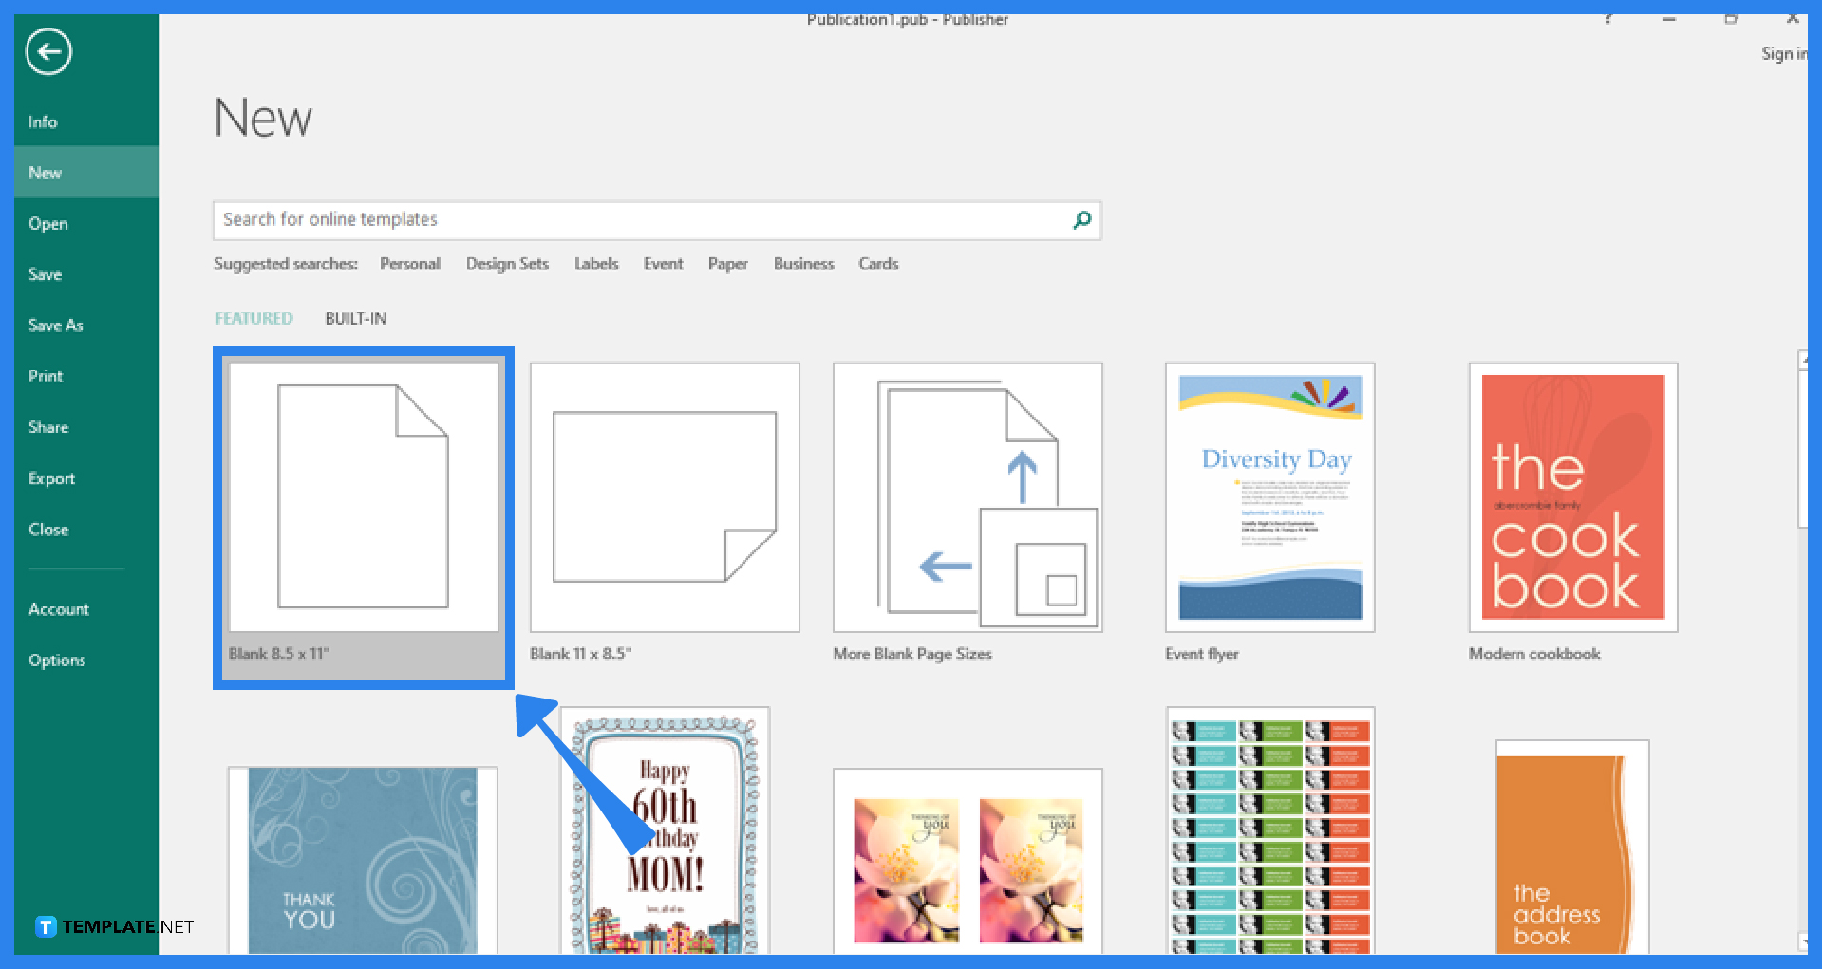Open Account settings from sidebar
This screenshot has width=1823, height=969.
59,608
